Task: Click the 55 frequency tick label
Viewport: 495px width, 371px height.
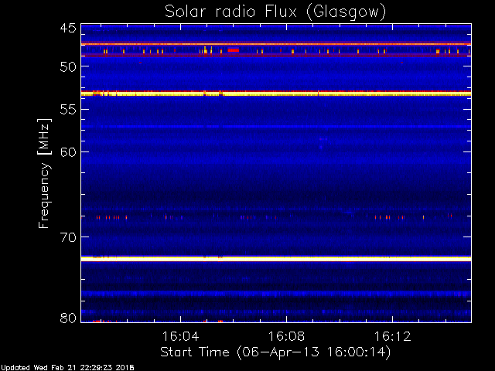Action: click(x=68, y=110)
